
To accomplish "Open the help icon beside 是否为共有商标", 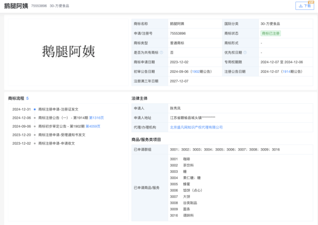I will coord(161,52).
